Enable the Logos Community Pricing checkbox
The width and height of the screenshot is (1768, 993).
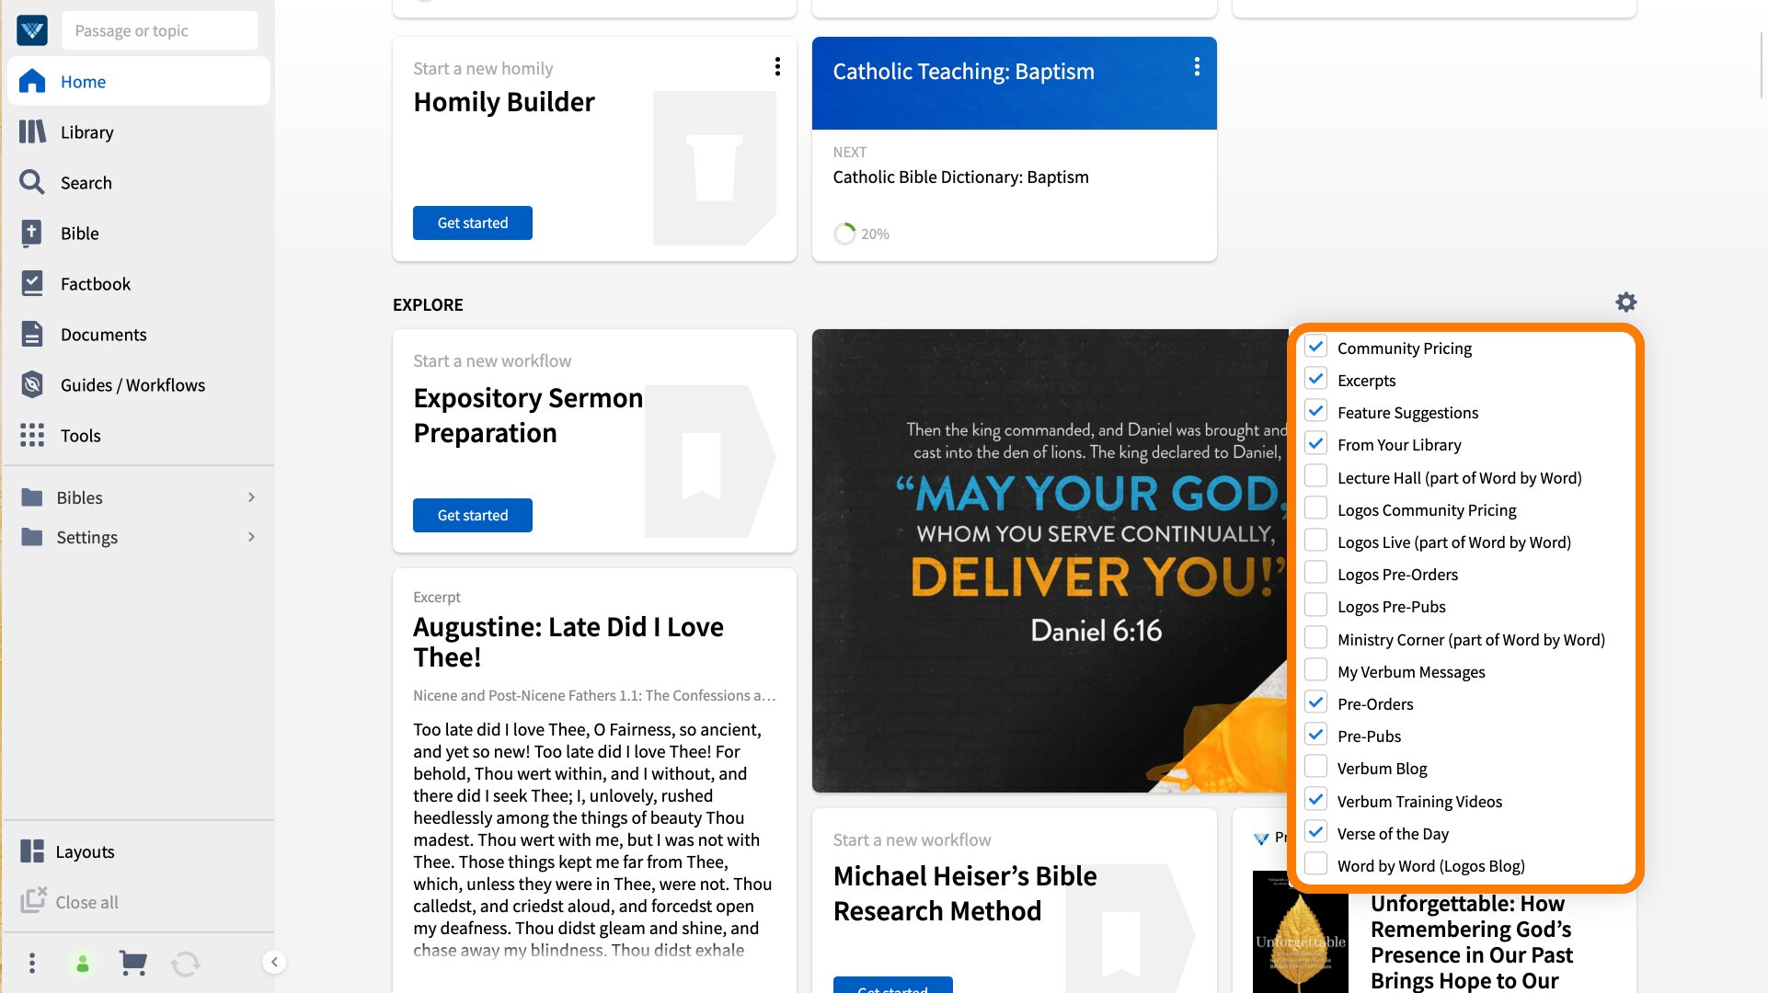click(1316, 508)
